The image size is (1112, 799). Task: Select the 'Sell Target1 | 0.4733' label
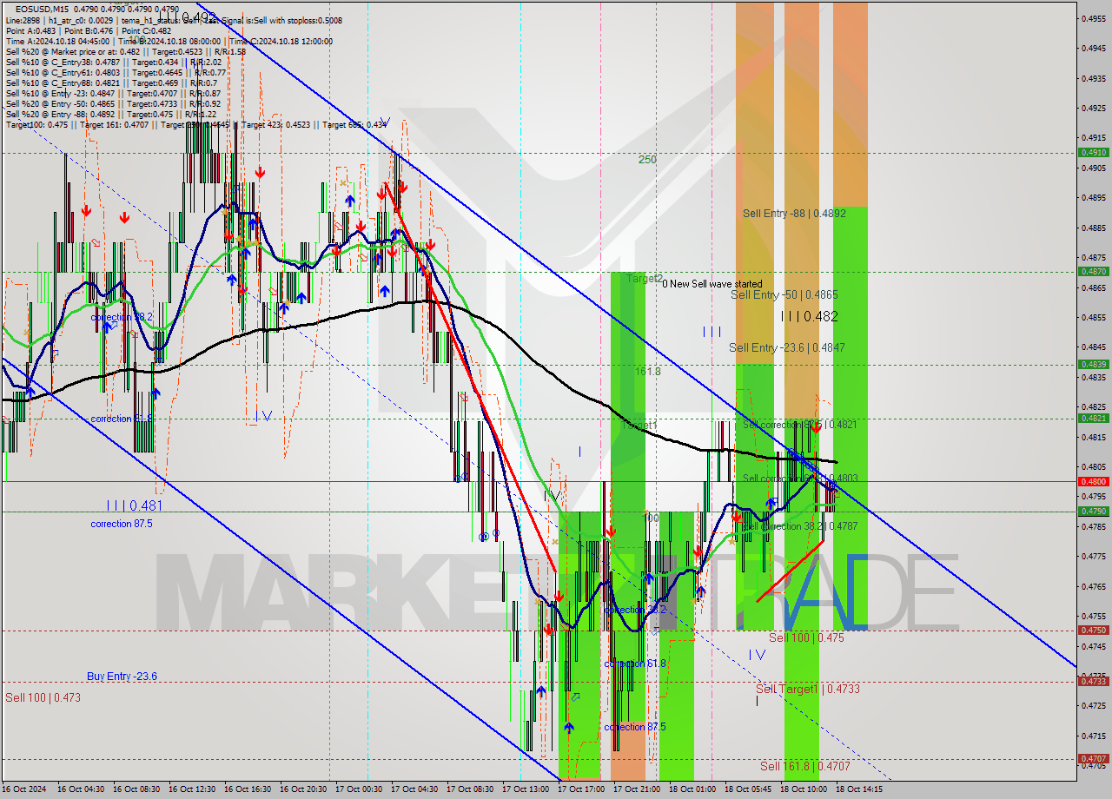tap(808, 689)
